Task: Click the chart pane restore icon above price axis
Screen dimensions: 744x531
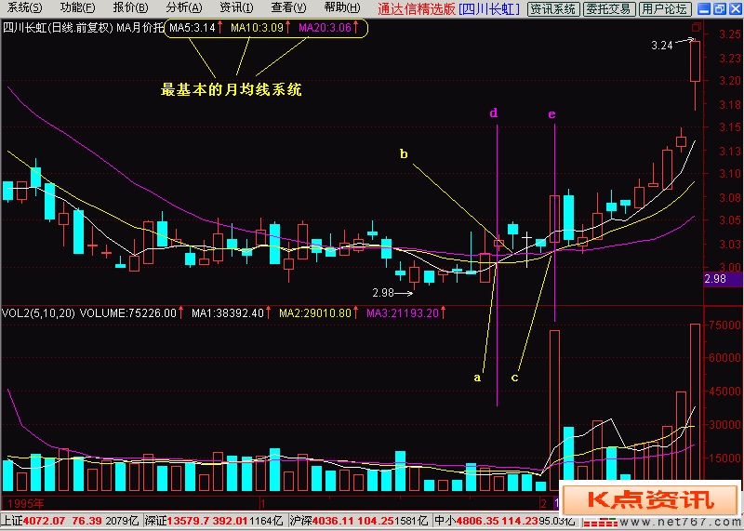Action: 697,27
